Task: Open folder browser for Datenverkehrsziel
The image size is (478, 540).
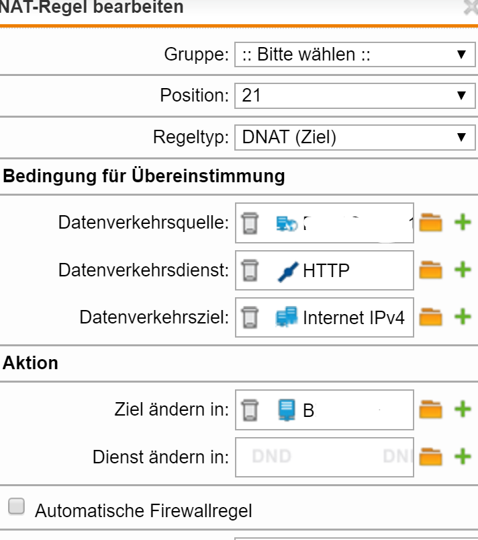Action: pyautogui.click(x=430, y=317)
